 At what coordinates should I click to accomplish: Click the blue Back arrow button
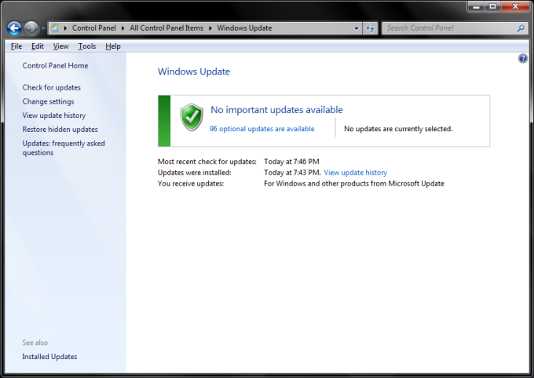14,28
